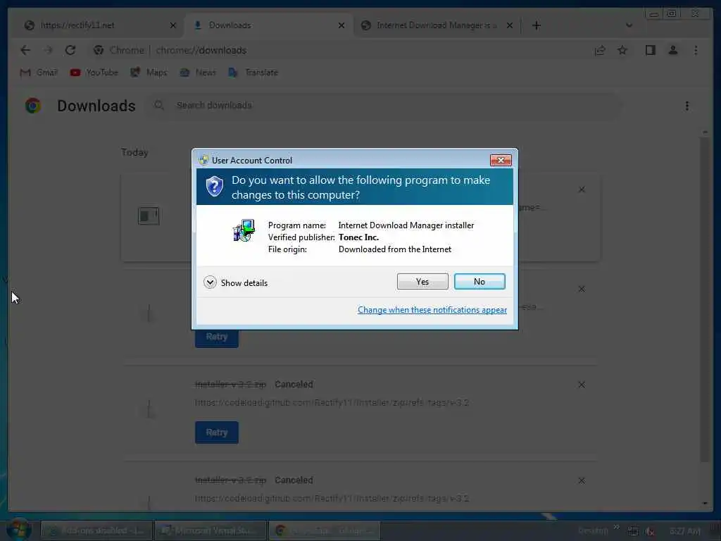Viewport: 721px width, 541px height.
Task: Click the Internet Download Manager installer icon
Action: coord(244,230)
